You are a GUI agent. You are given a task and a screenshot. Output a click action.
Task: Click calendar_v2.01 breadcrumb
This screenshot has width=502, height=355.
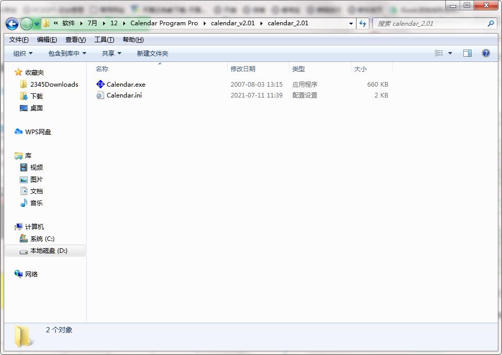(x=233, y=23)
